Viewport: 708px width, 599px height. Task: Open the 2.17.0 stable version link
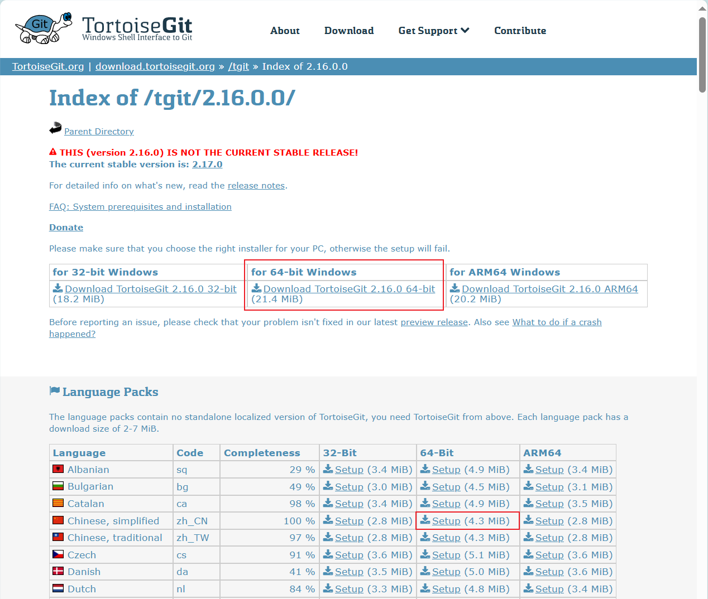coord(207,164)
